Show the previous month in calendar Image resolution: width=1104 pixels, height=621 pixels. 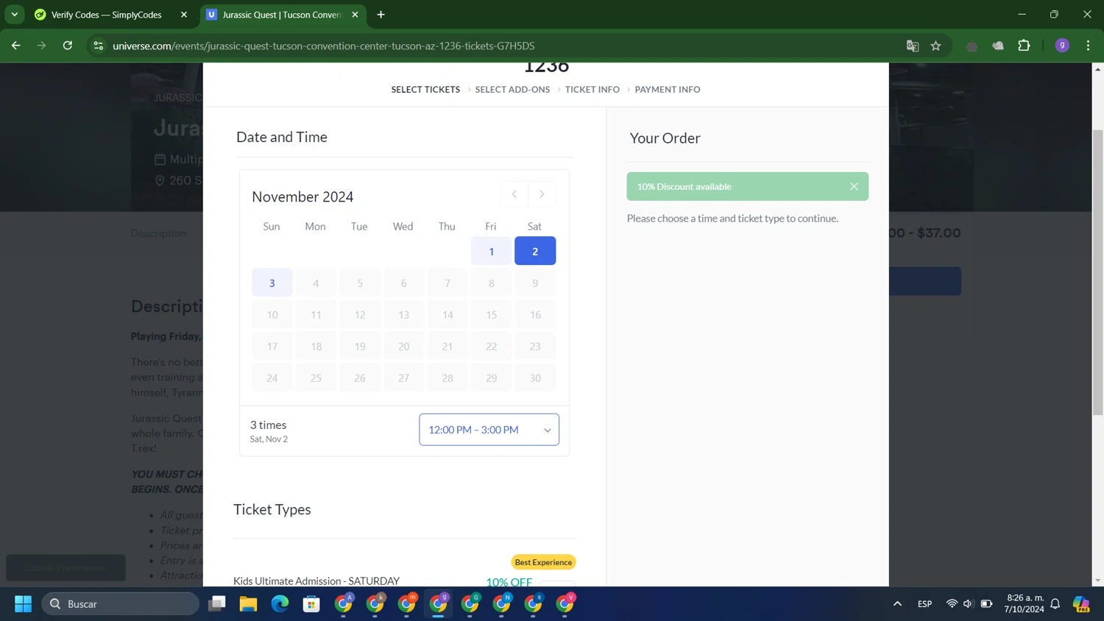click(x=514, y=194)
